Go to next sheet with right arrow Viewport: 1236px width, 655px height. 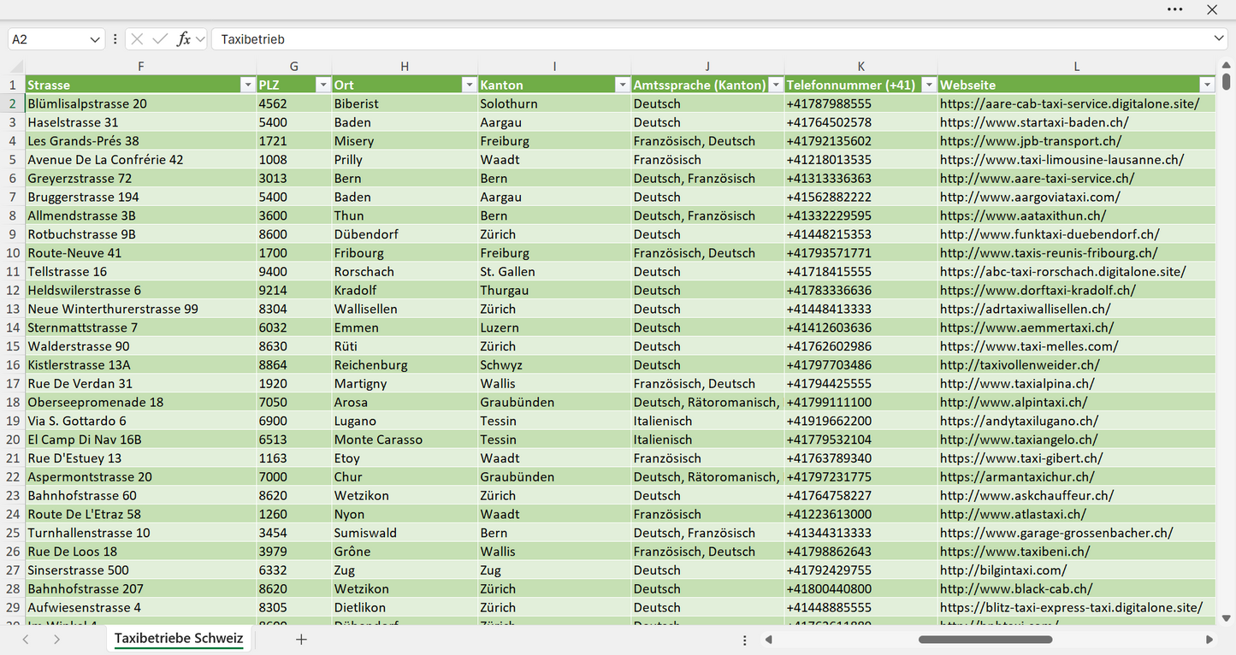[56, 639]
